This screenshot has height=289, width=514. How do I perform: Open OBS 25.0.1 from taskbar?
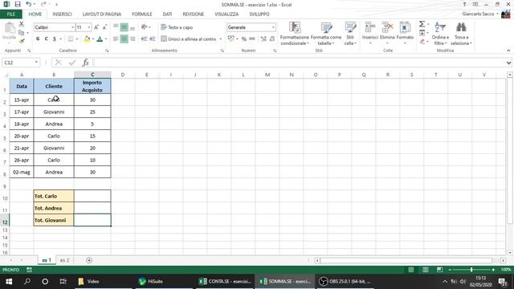pos(345,282)
